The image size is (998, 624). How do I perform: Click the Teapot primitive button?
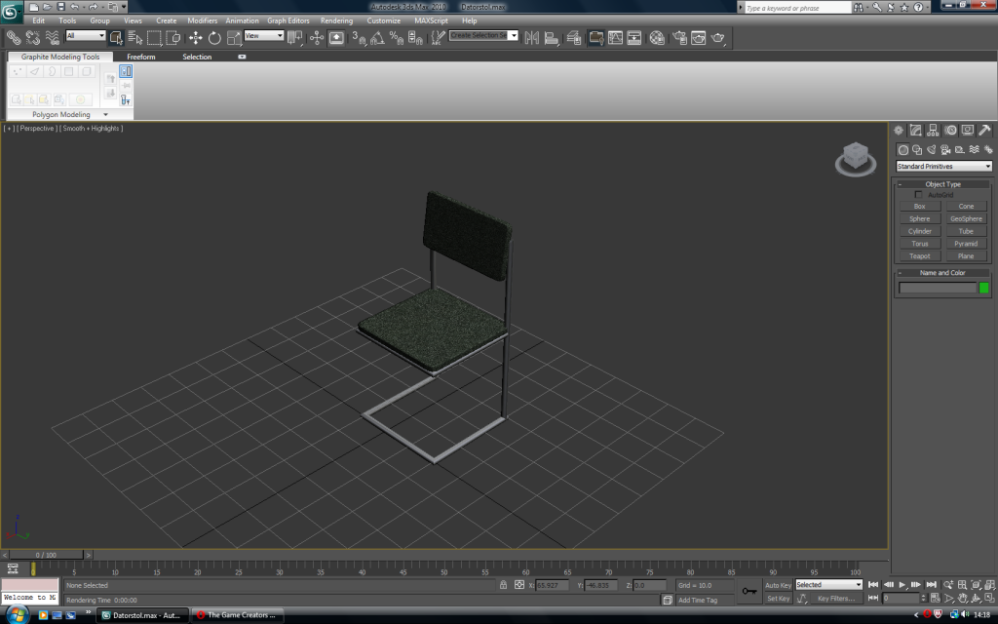pyautogui.click(x=919, y=256)
